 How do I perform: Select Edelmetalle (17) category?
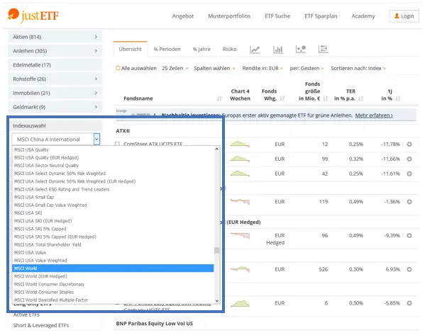[x=55, y=65]
